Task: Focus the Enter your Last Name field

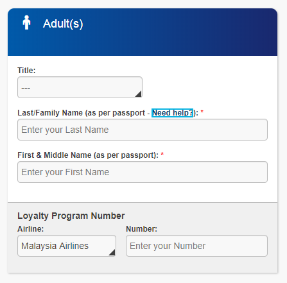Action: 143,130
